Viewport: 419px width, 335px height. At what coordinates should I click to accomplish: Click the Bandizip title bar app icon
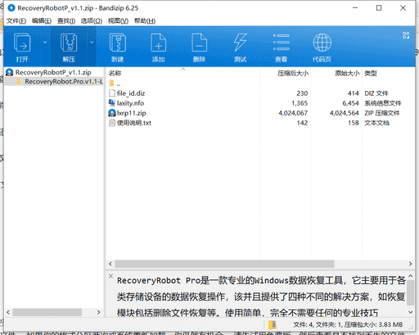coord(11,8)
